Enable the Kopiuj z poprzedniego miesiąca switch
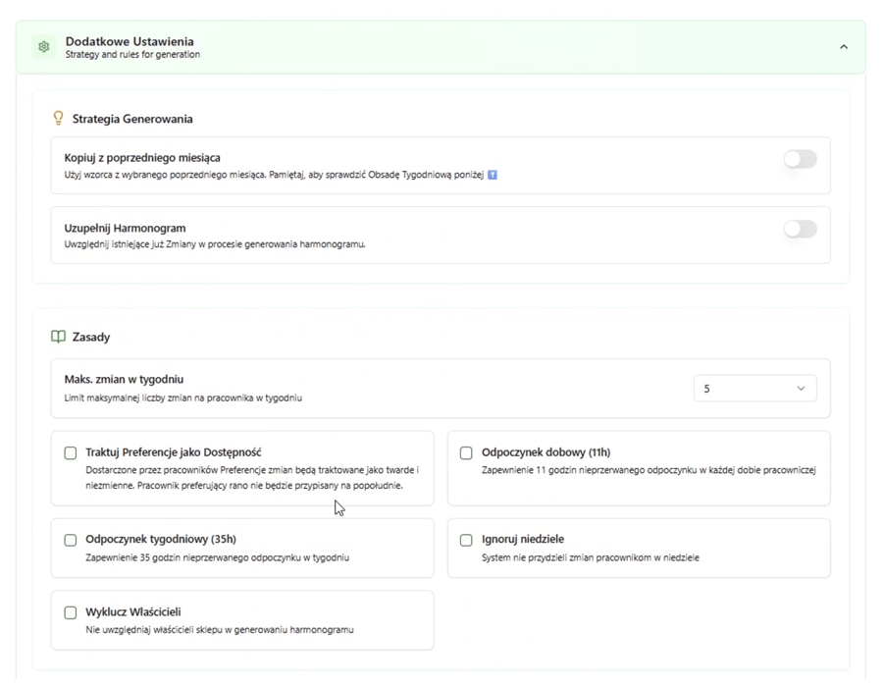 click(x=800, y=159)
